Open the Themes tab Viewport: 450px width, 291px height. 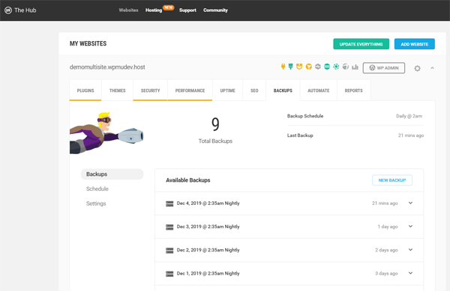(x=118, y=91)
